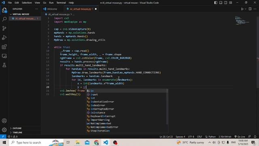
Task: Click unsaved dot on AI_virtual mouse.py tab
Action: coord(96,9)
